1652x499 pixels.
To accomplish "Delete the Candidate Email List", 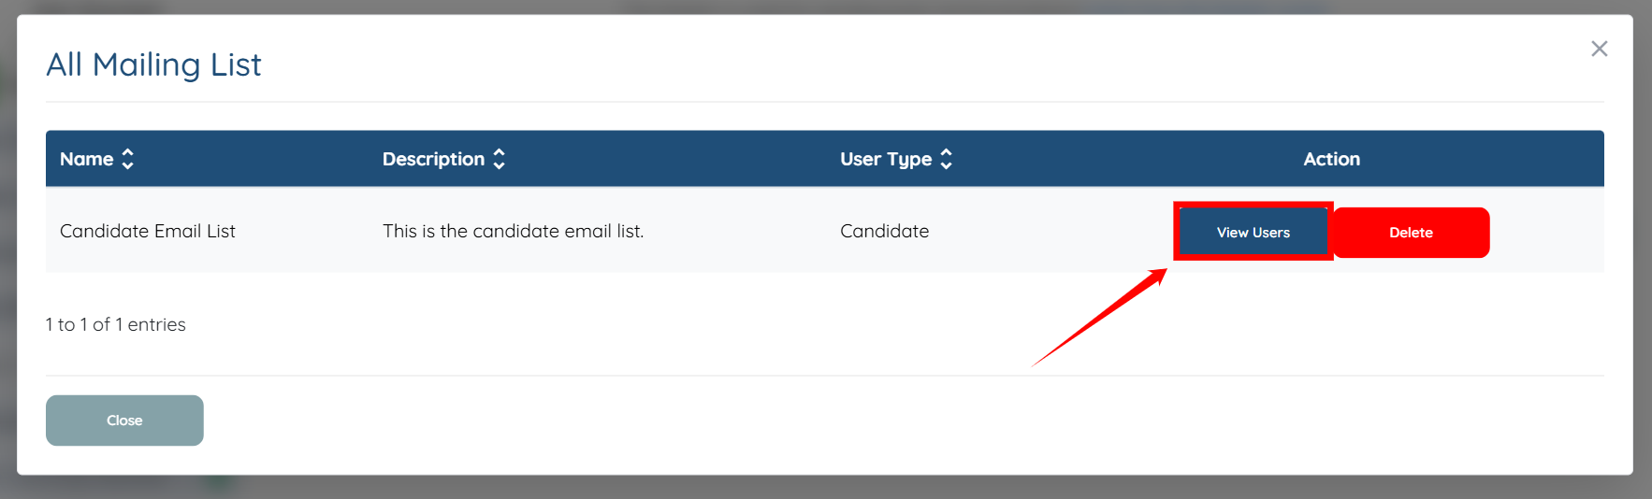I will pyautogui.click(x=1411, y=233).
